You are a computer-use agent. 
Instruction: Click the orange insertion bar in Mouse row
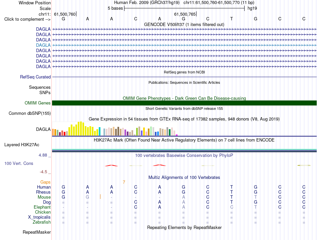[100, 197]
